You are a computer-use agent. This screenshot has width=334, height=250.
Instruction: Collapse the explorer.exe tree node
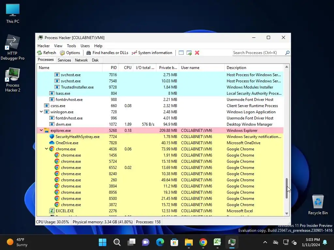[x=41, y=130]
